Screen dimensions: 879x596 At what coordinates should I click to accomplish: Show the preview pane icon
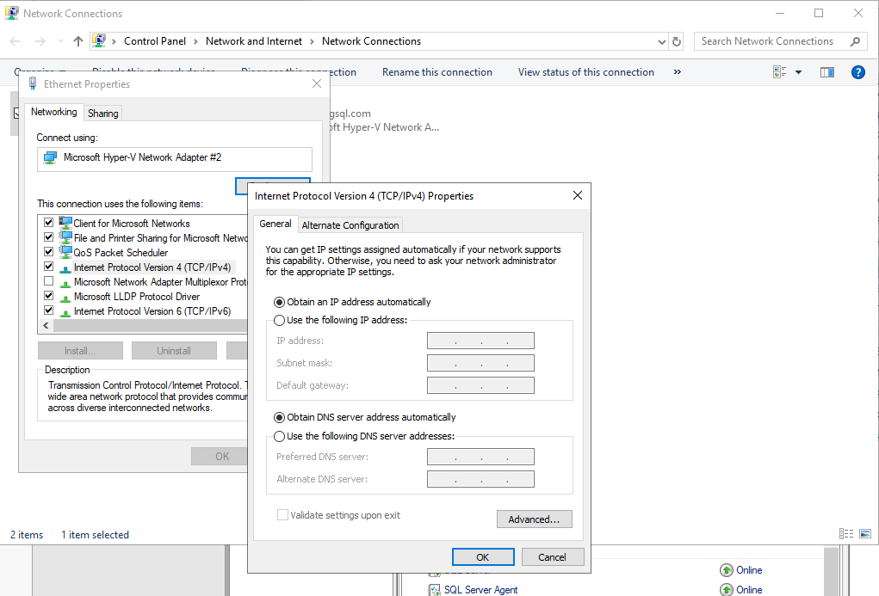coord(826,72)
